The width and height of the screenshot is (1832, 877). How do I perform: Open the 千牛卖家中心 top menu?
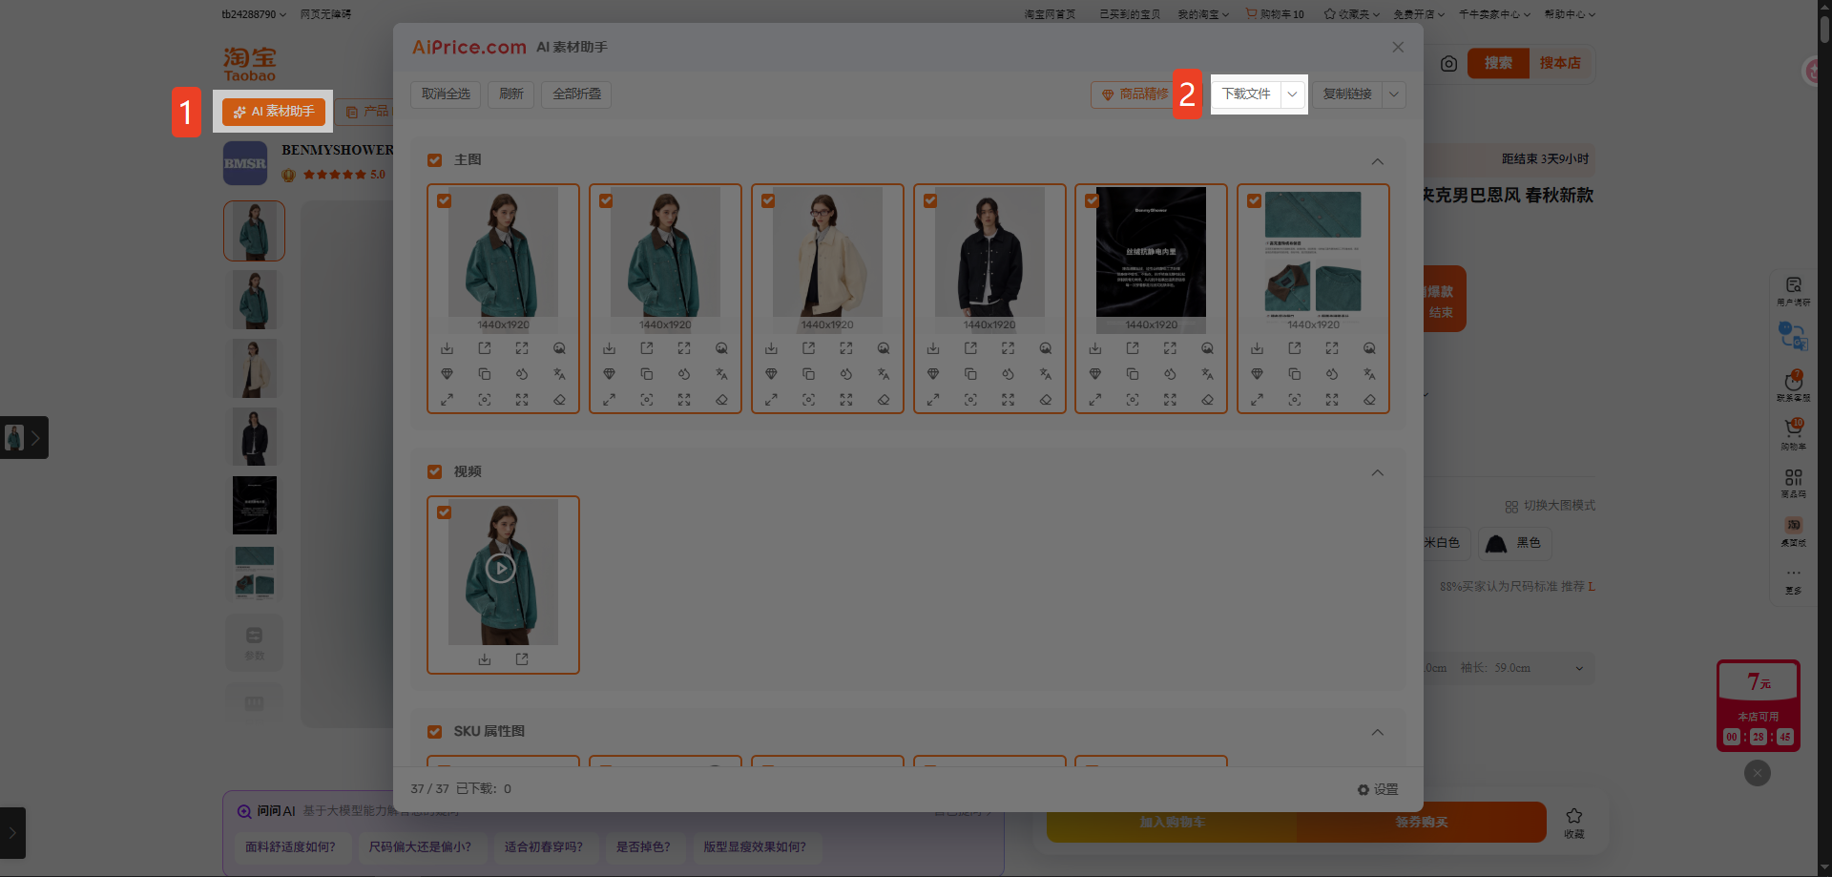click(1494, 14)
